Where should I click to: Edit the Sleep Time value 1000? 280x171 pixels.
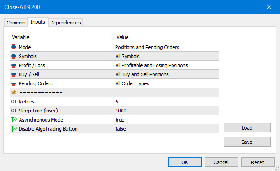[167, 111]
